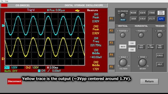Click the Trigger LEVEL knob

pyautogui.click(x=160, y=35)
